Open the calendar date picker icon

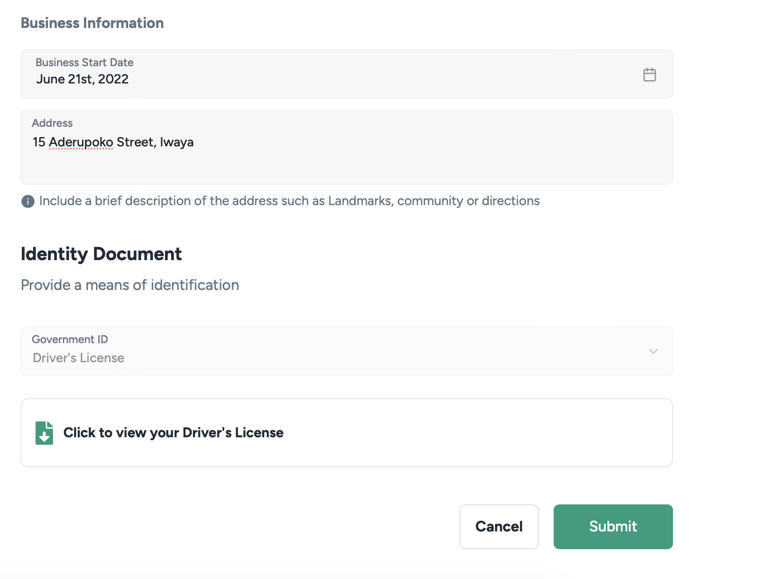[649, 75]
